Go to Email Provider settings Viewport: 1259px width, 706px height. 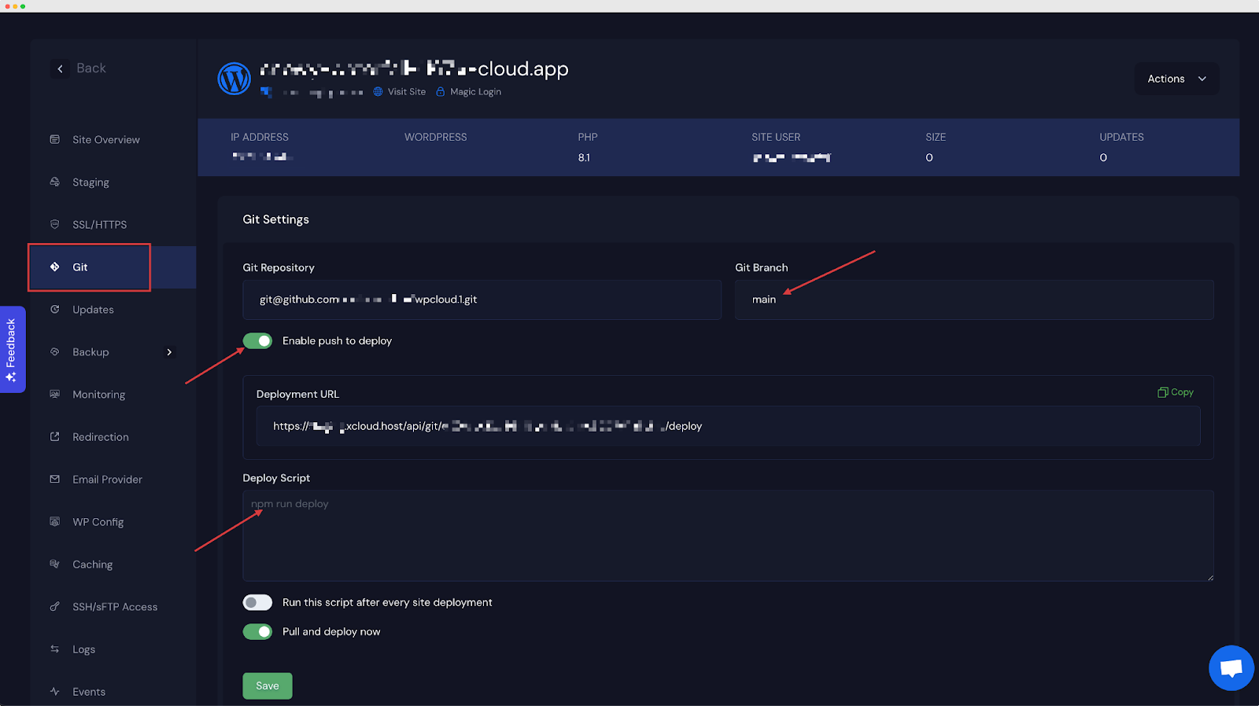point(107,479)
